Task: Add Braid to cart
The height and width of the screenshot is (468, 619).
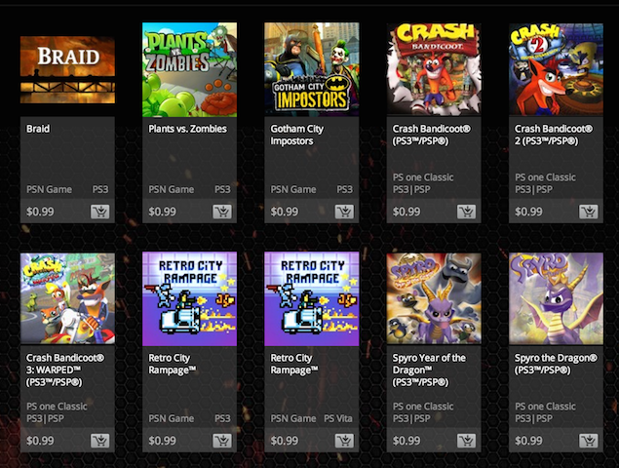Action: tap(99, 212)
